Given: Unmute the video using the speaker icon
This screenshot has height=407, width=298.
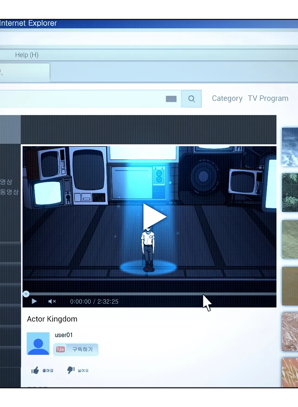Looking at the screenshot, I should pyautogui.click(x=52, y=301).
